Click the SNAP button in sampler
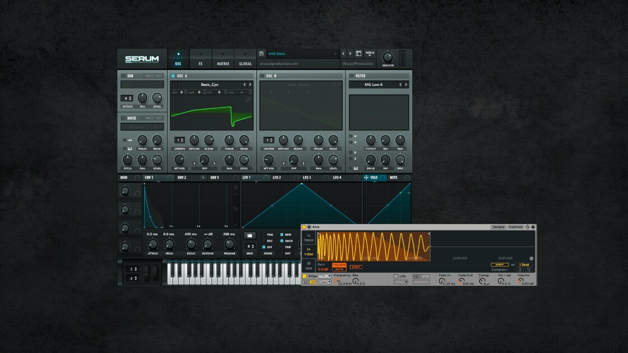This screenshot has width=628, height=353. (x=355, y=267)
